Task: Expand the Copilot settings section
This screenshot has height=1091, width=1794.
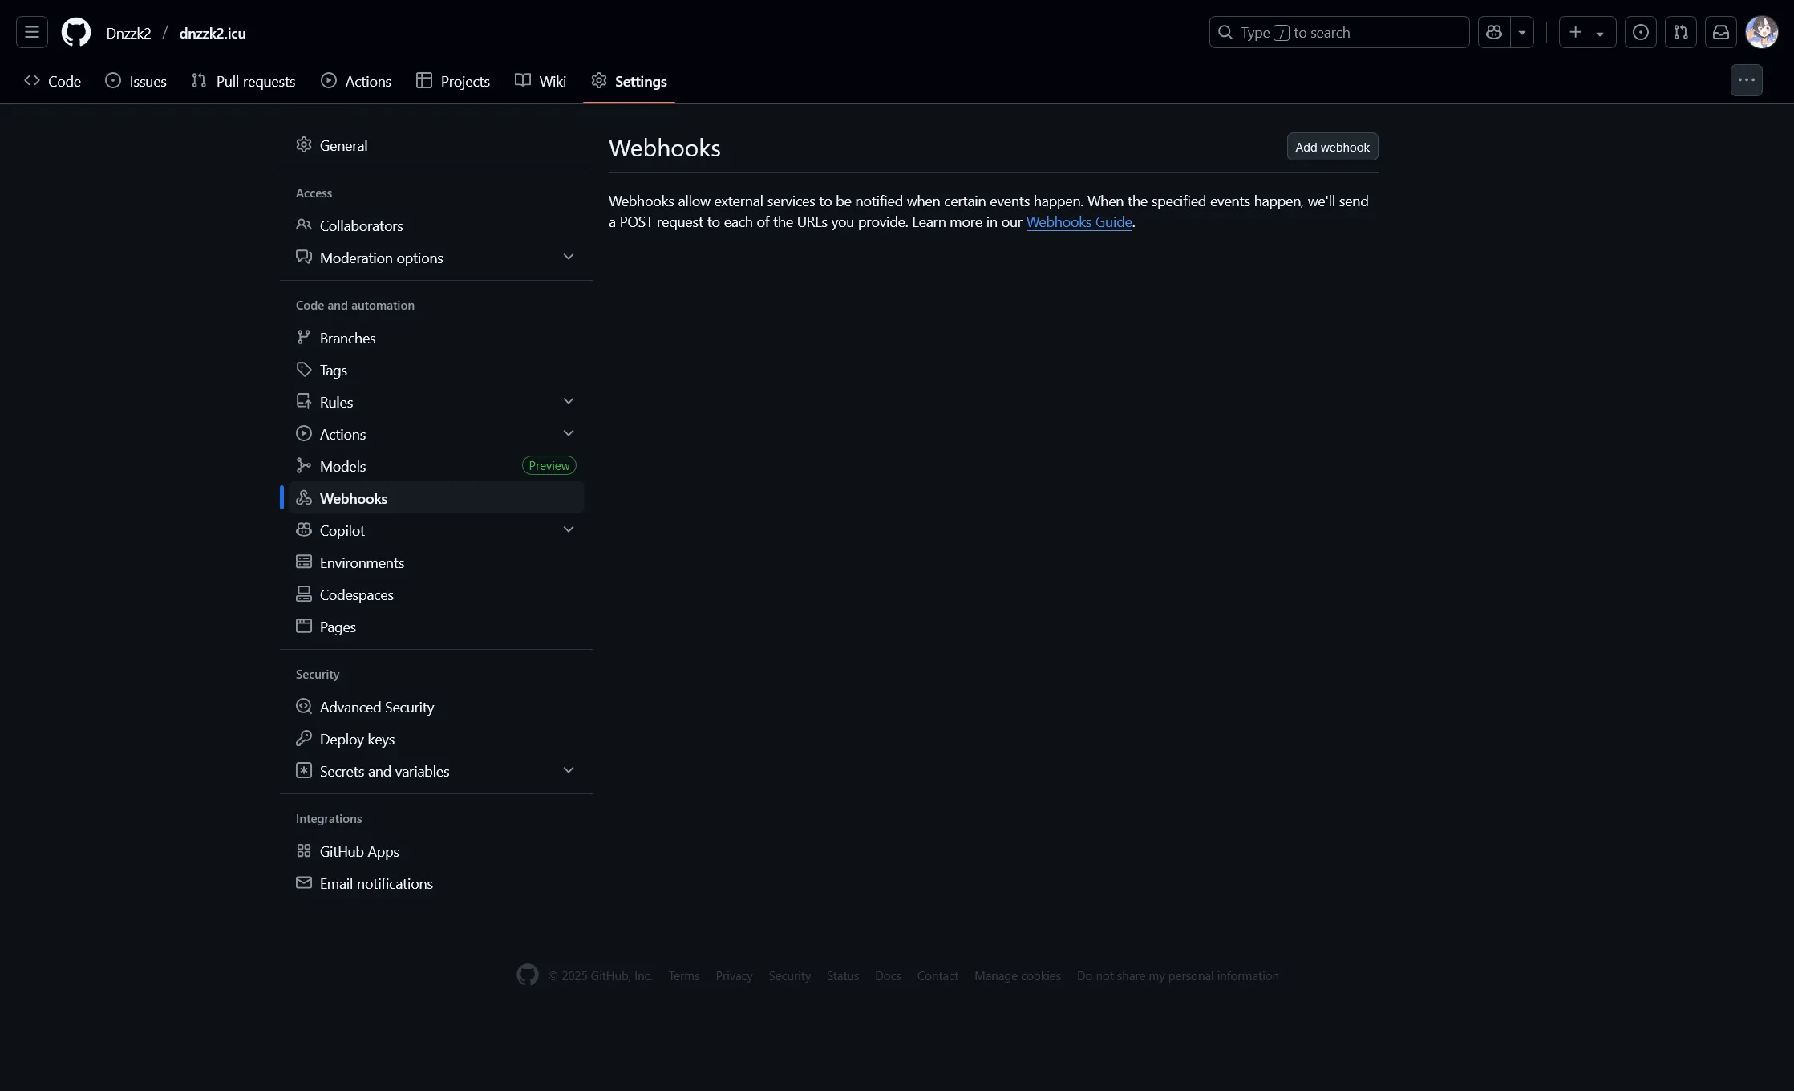Action: (569, 529)
